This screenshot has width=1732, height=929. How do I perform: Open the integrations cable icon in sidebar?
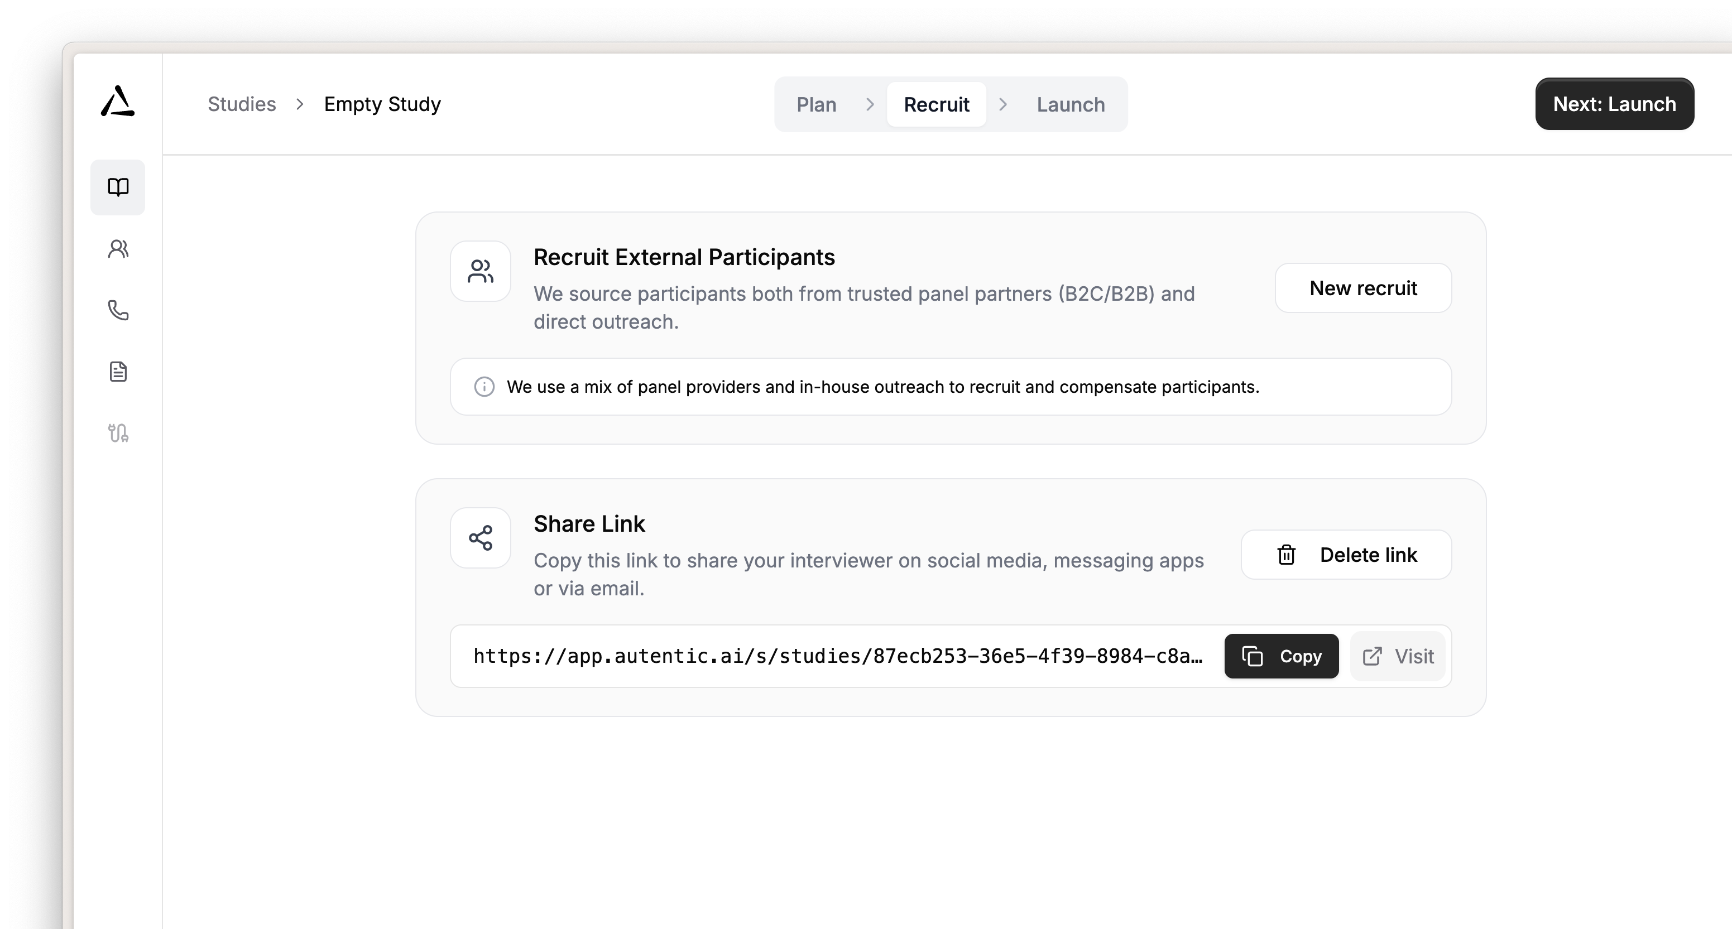[x=118, y=433]
